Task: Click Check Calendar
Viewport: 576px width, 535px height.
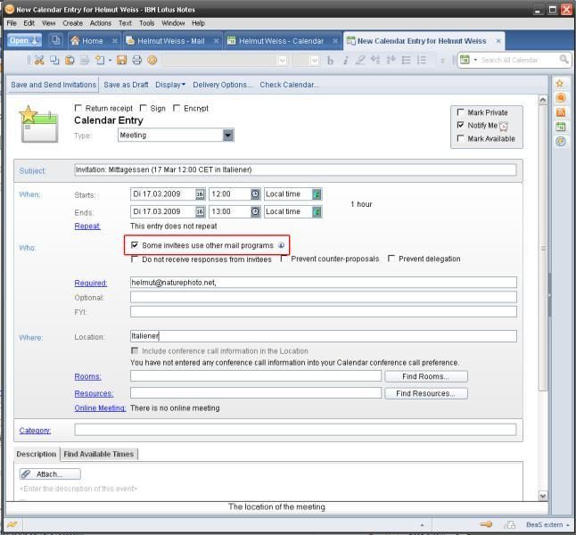Action: (x=290, y=85)
